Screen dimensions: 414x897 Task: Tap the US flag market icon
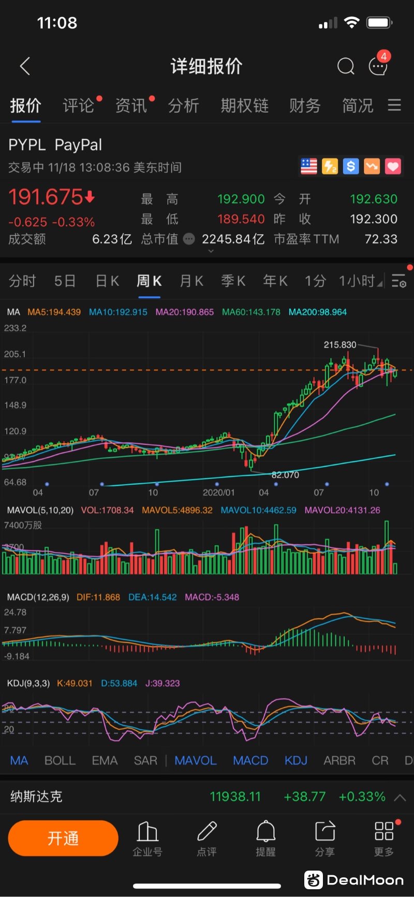(x=309, y=166)
